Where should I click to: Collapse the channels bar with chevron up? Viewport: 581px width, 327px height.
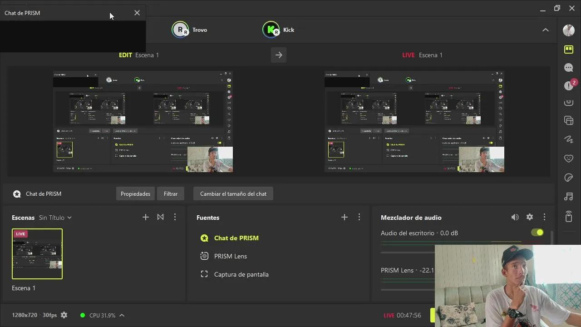point(546,30)
